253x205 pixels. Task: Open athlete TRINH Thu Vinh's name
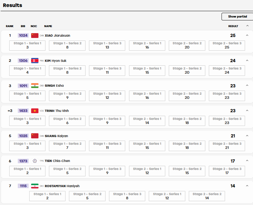point(57,111)
